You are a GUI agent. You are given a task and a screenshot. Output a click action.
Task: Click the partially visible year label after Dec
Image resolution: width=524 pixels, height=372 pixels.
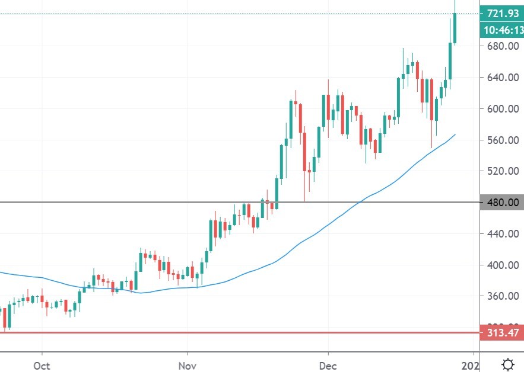pos(472,366)
